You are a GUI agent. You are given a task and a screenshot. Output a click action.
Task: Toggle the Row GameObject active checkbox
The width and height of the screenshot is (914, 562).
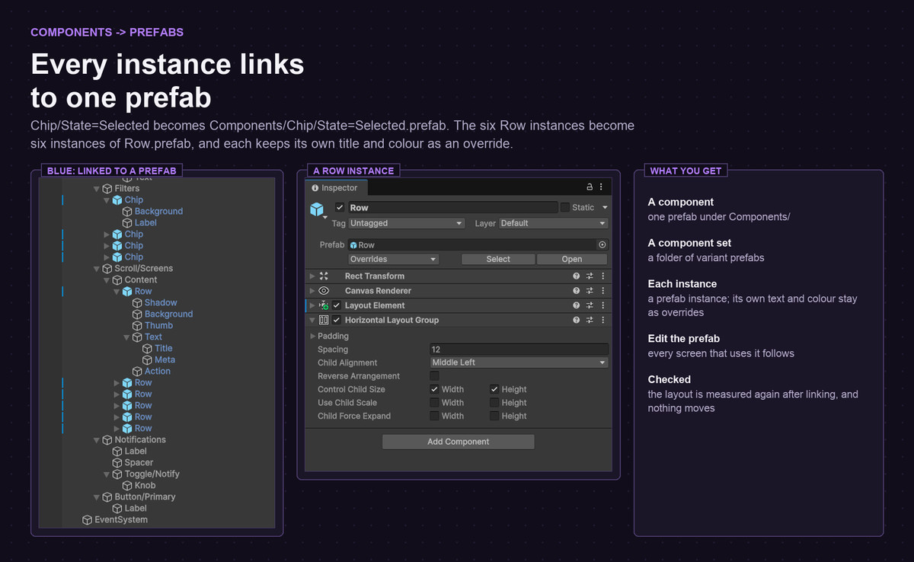tap(340, 207)
